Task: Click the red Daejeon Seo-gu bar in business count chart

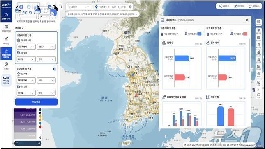Action: click(x=180, y=77)
